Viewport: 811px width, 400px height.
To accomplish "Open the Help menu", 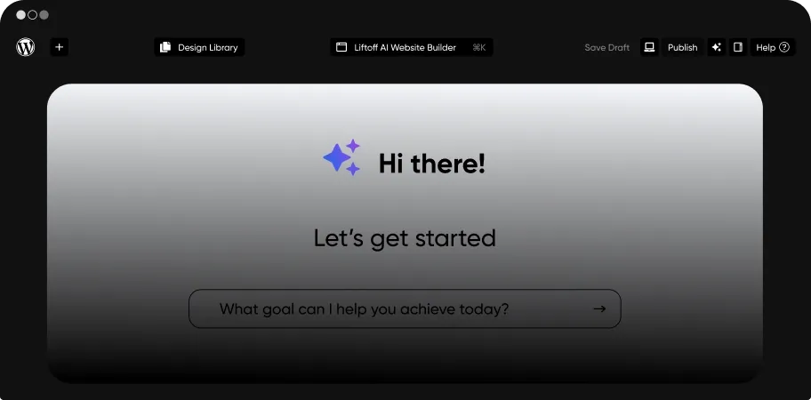I will [x=766, y=47].
